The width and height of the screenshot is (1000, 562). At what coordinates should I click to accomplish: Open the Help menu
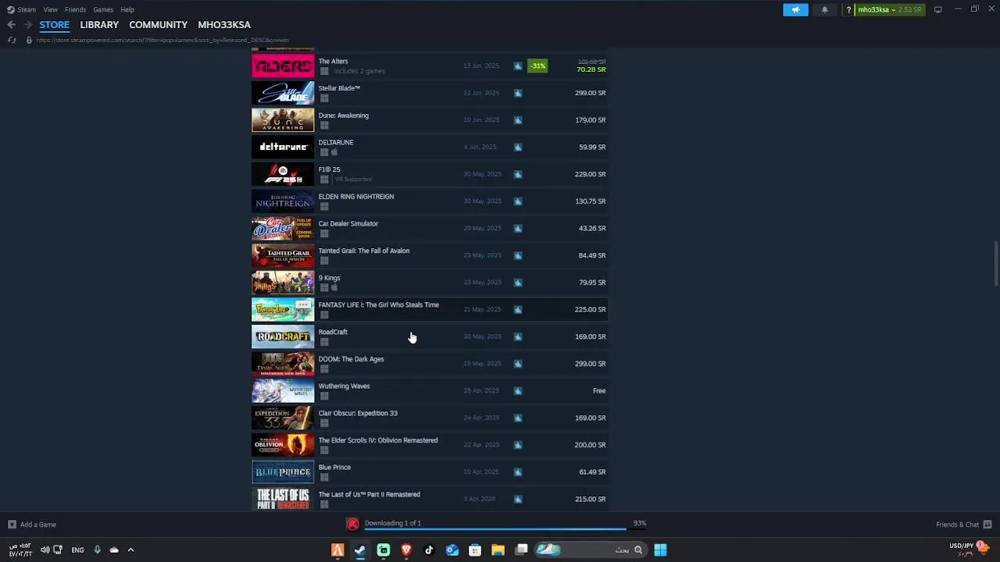[x=127, y=9]
